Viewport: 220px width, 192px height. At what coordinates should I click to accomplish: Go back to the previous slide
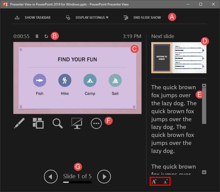[x=51, y=176]
